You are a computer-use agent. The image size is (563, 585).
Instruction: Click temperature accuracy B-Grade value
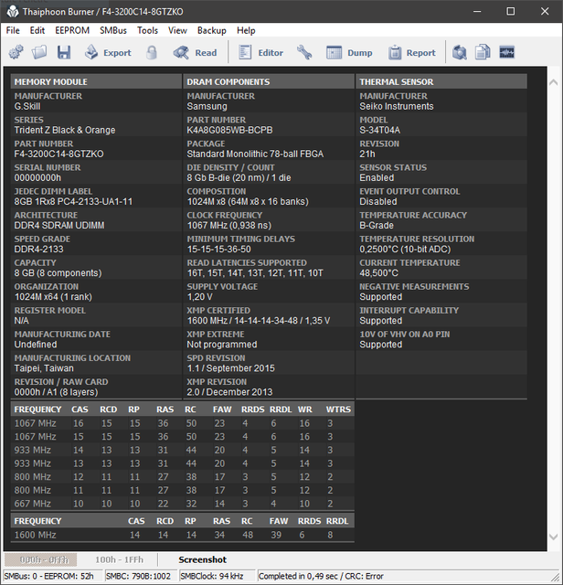[377, 226]
